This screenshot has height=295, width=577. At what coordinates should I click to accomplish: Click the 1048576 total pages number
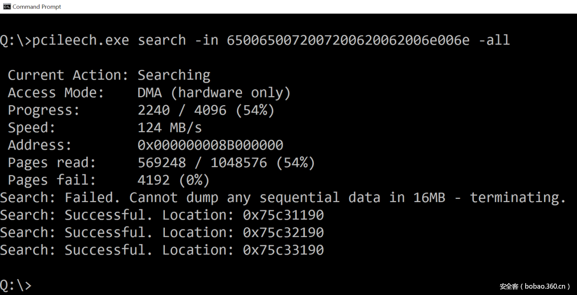tap(239, 163)
